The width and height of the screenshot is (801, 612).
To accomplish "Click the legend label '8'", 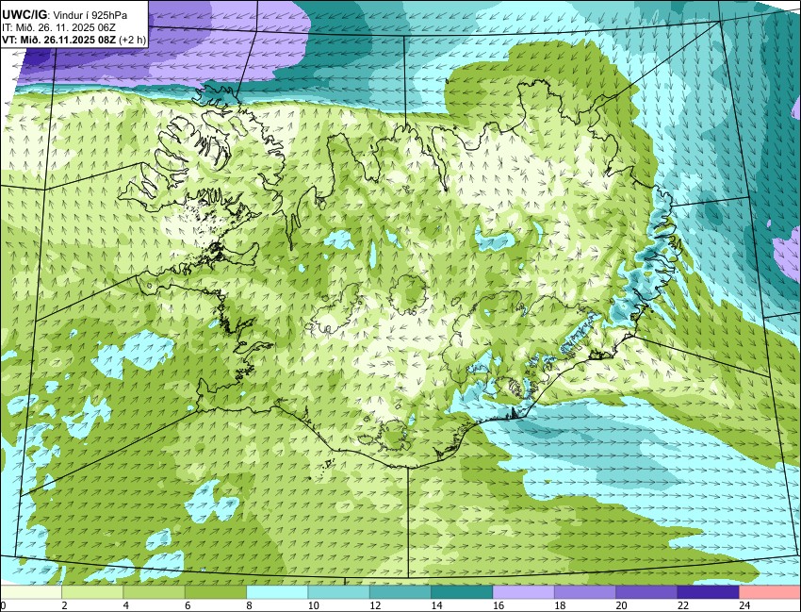I will pos(250,605).
